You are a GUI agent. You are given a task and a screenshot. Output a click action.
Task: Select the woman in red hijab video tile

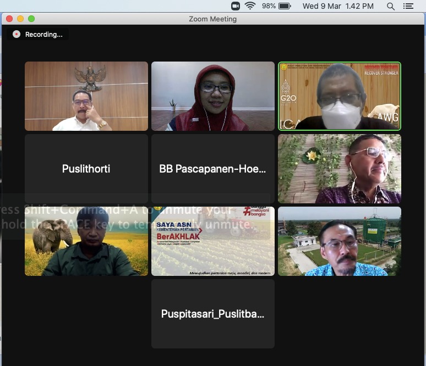coord(213,96)
